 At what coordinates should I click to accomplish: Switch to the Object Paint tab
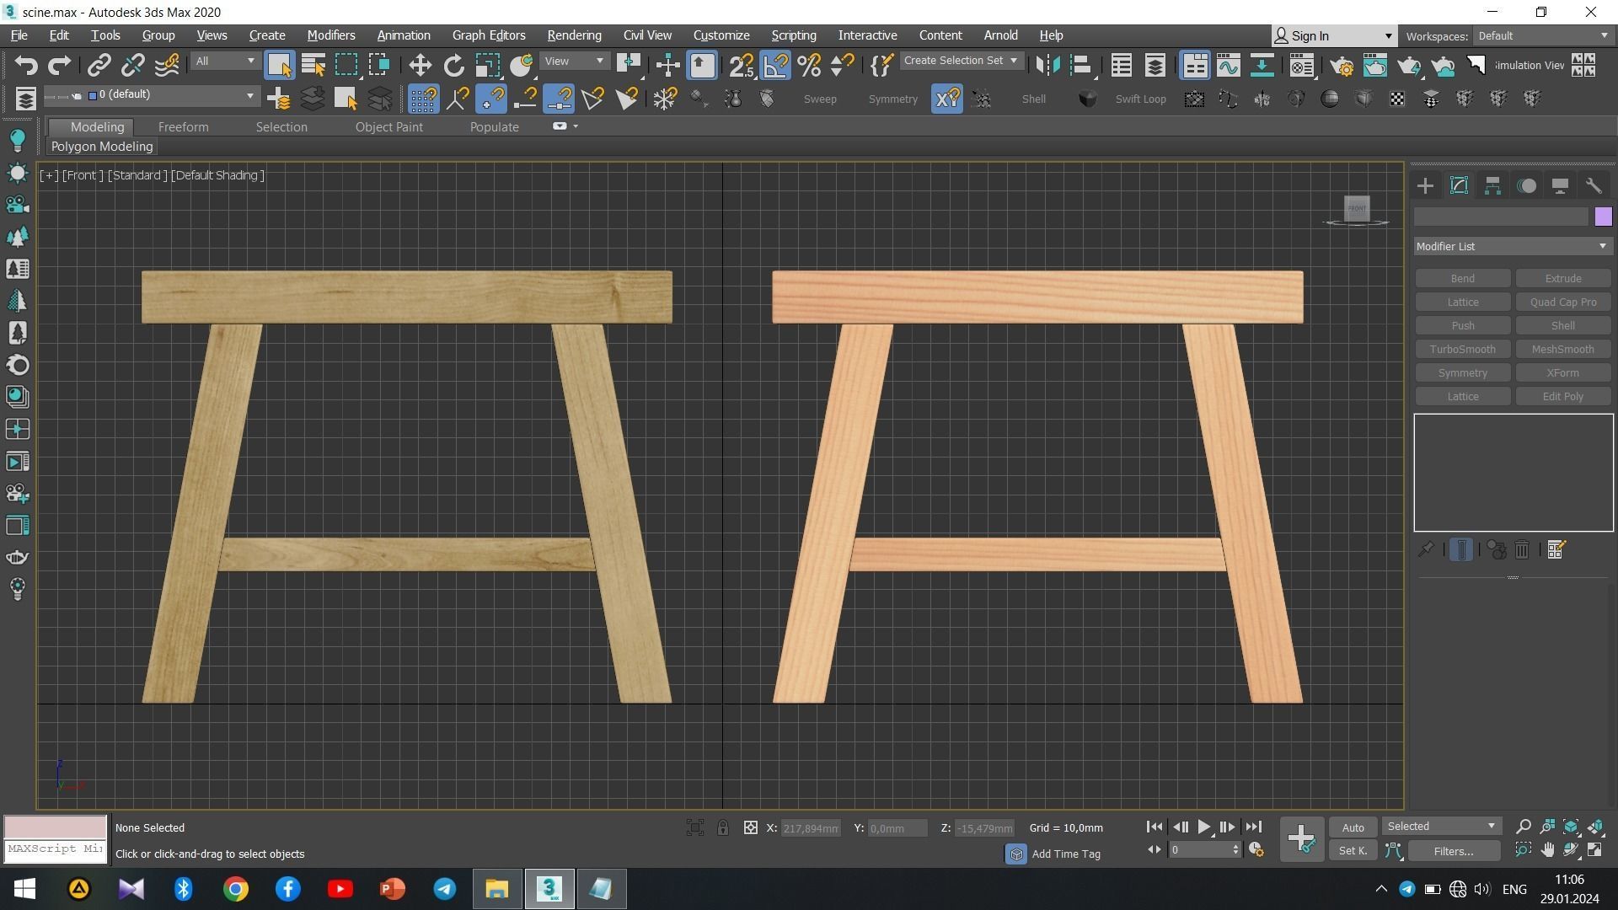point(388,127)
